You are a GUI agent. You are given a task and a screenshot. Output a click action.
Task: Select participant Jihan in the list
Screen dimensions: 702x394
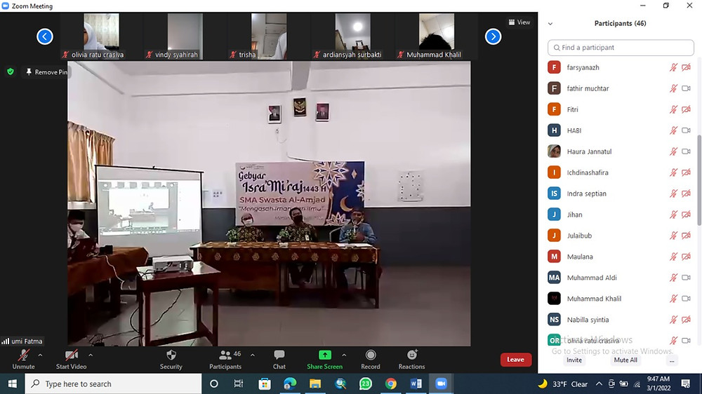pyautogui.click(x=620, y=215)
